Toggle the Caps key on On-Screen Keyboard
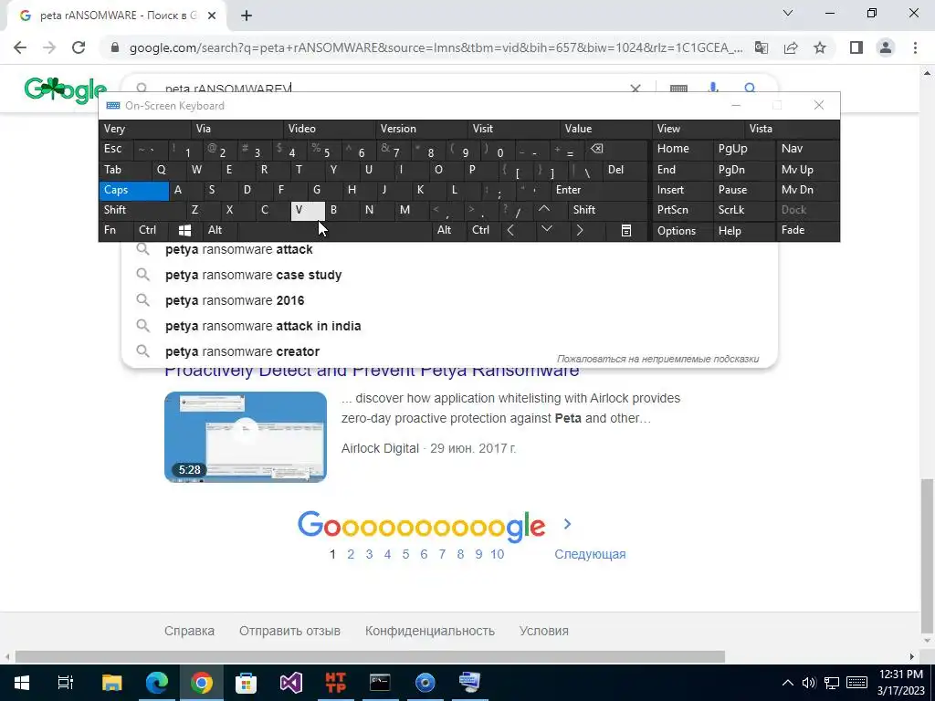 [x=133, y=190]
